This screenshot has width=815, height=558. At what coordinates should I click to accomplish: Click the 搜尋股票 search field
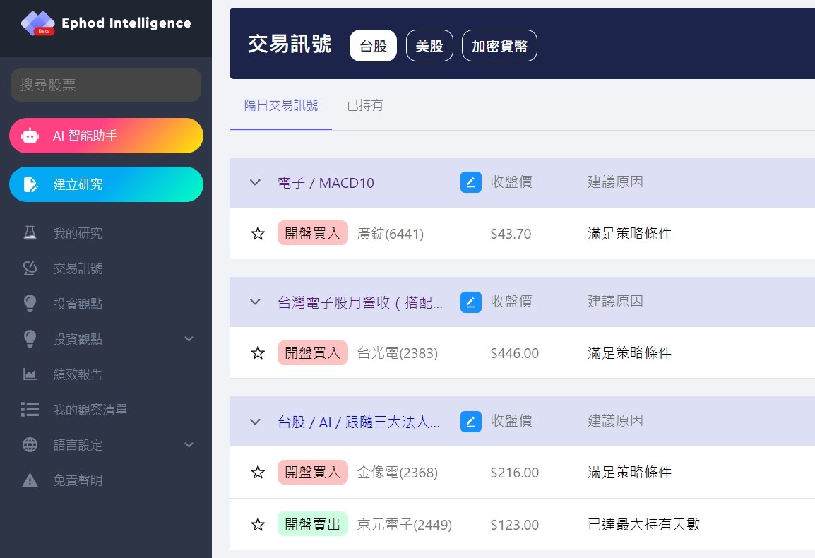pyautogui.click(x=106, y=85)
